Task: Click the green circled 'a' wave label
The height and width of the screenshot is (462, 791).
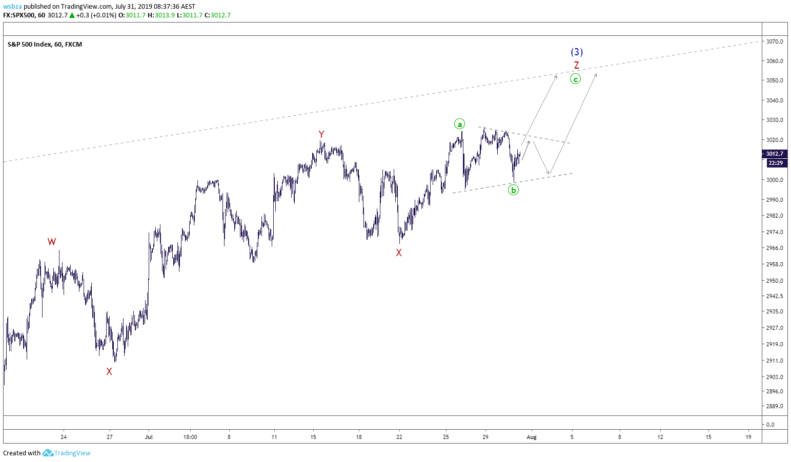Action: pyautogui.click(x=460, y=124)
